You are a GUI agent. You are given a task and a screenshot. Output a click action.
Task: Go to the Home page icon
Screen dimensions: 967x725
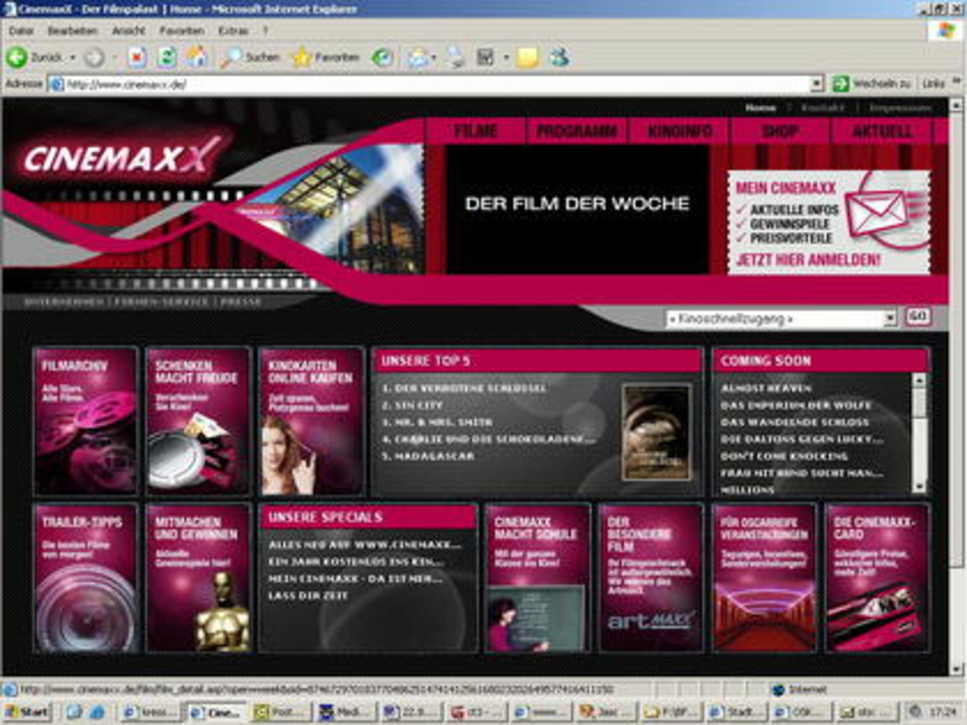tap(197, 57)
